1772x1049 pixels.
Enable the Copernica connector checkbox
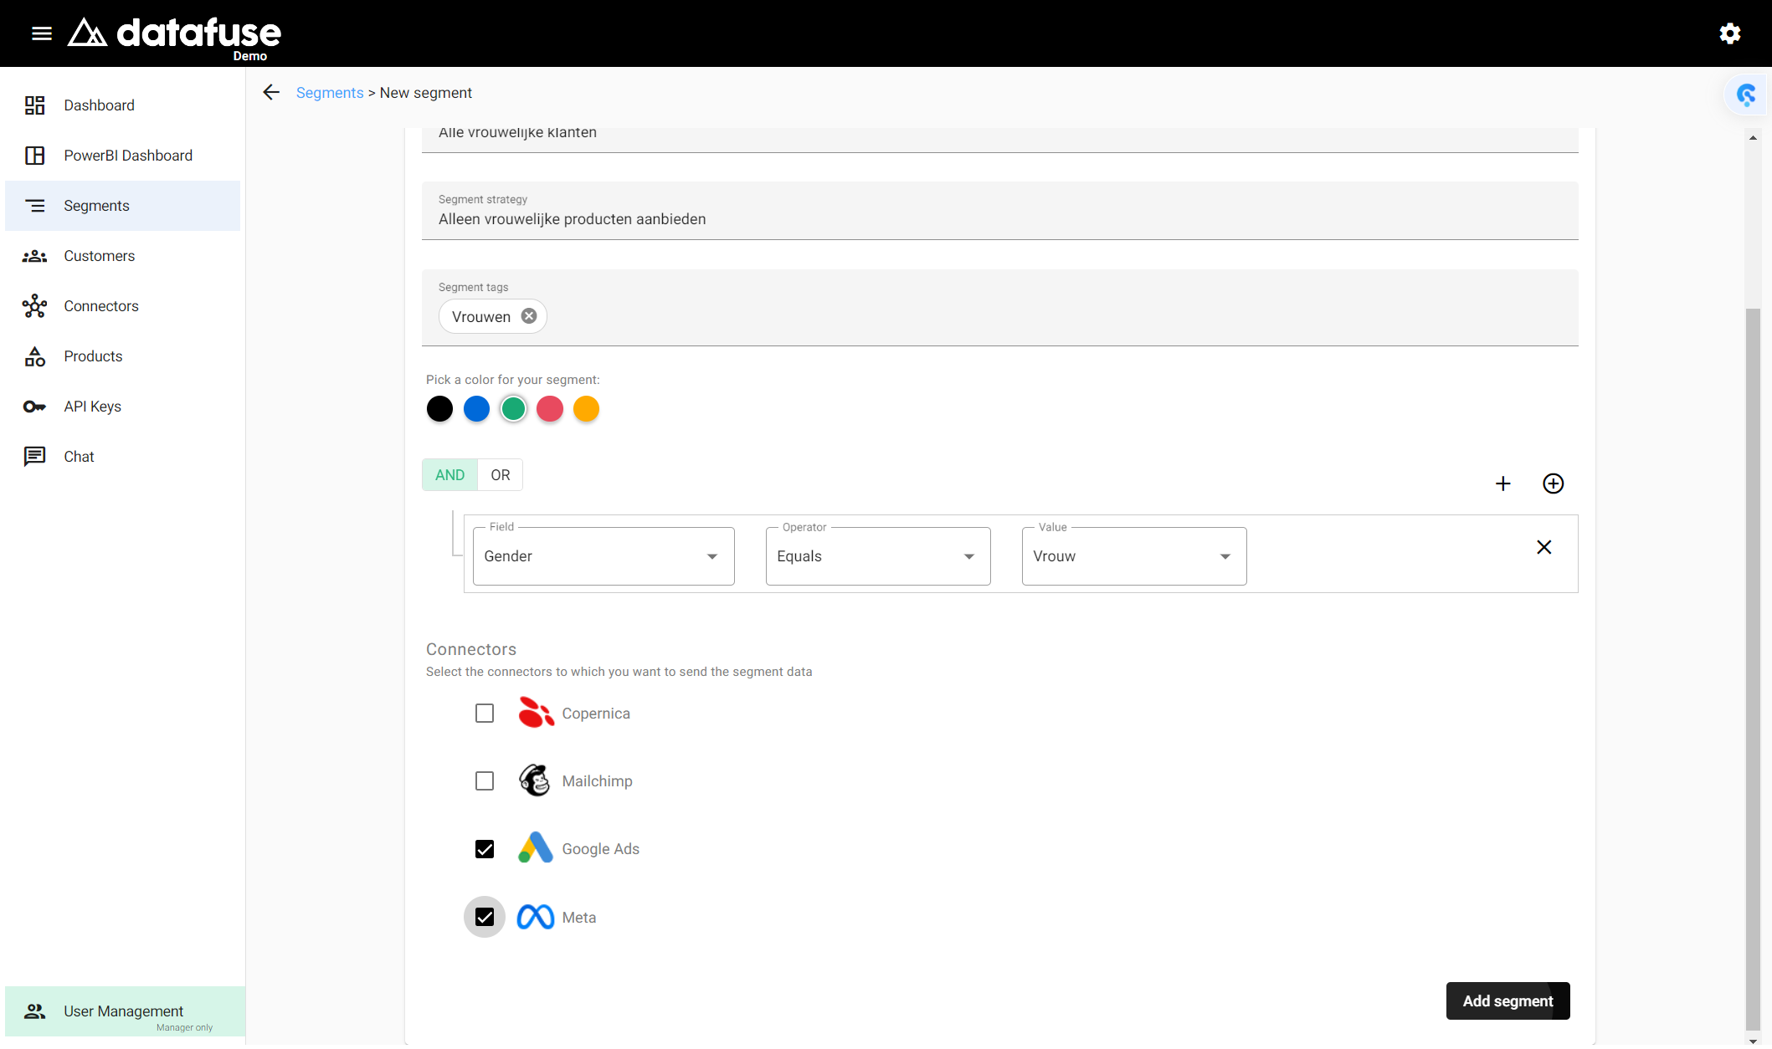tap(485, 713)
